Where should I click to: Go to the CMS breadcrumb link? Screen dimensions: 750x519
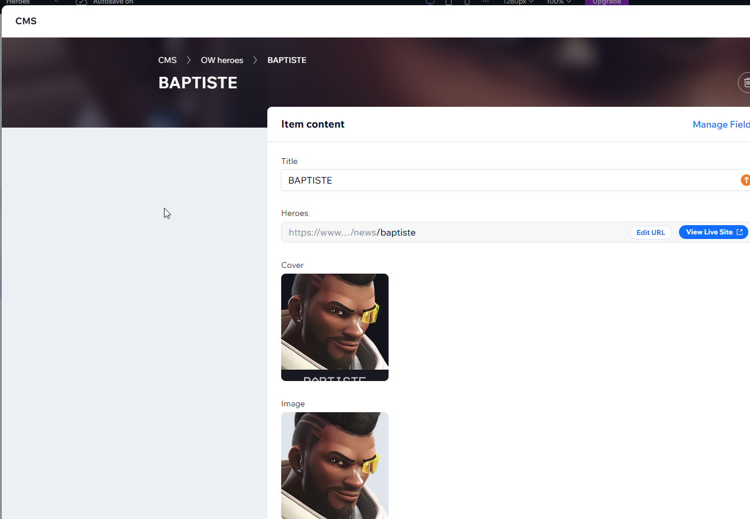point(167,60)
